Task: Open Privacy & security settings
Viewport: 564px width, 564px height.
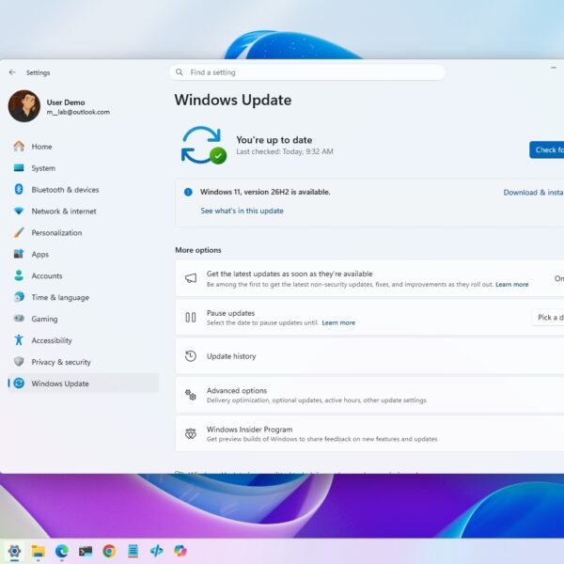Action: (x=84, y=362)
